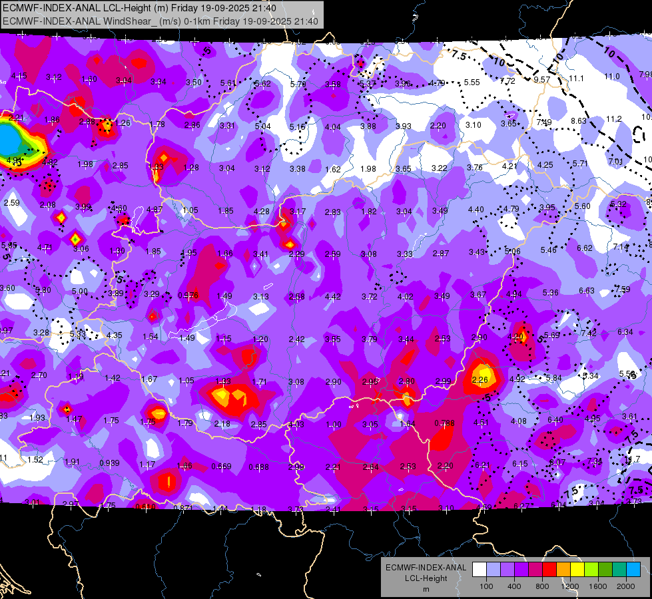
Task: Click the wind shear value '11.0'
Action: (x=611, y=77)
